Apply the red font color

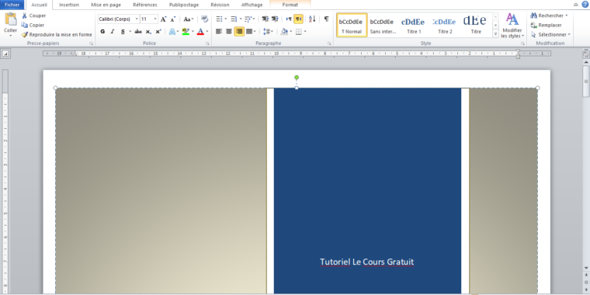[x=200, y=32]
